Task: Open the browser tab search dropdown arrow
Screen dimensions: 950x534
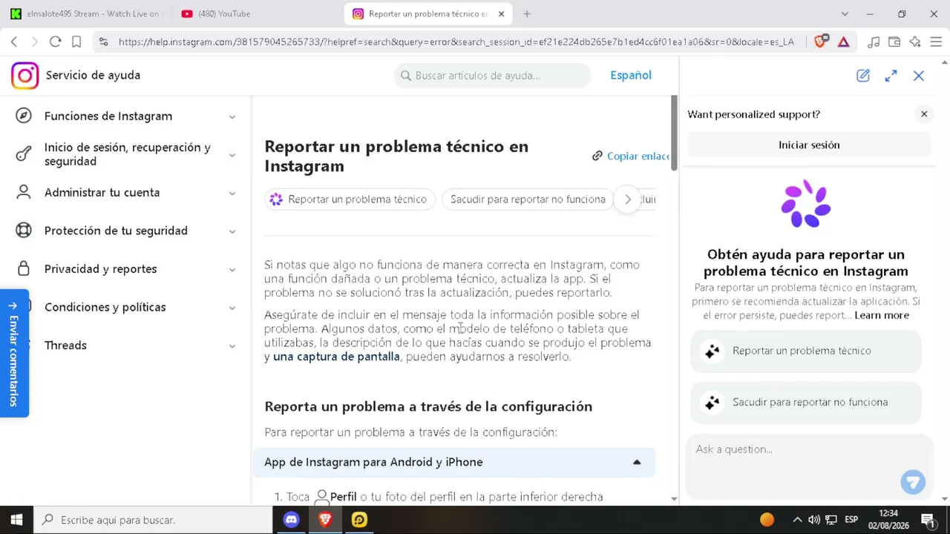Action: (845, 14)
